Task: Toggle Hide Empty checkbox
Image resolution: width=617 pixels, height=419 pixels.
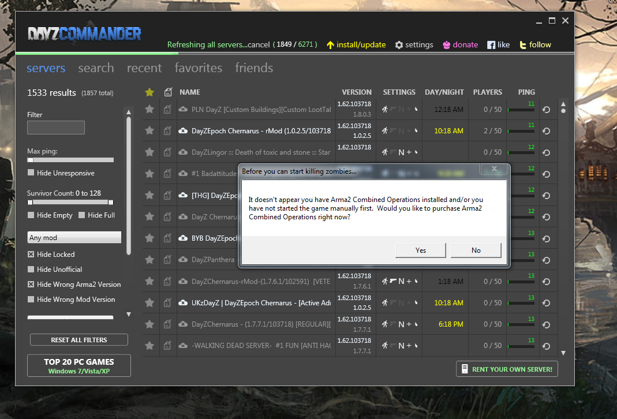Action: pyautogui.click(x=31, y=215)
